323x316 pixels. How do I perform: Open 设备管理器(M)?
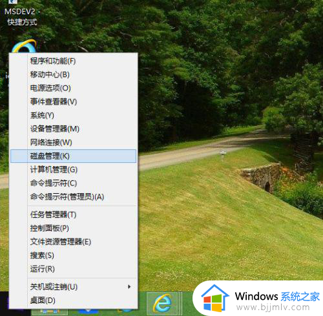pyautogui.click(x=73, y=129)
